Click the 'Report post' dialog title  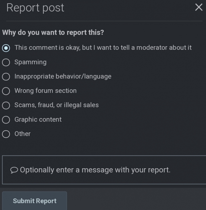(35, 8)
